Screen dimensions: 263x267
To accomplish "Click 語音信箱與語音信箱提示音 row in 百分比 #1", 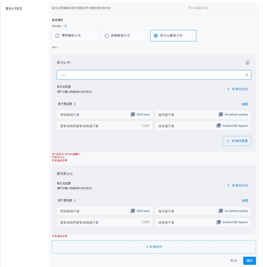I will pos(105,126).
